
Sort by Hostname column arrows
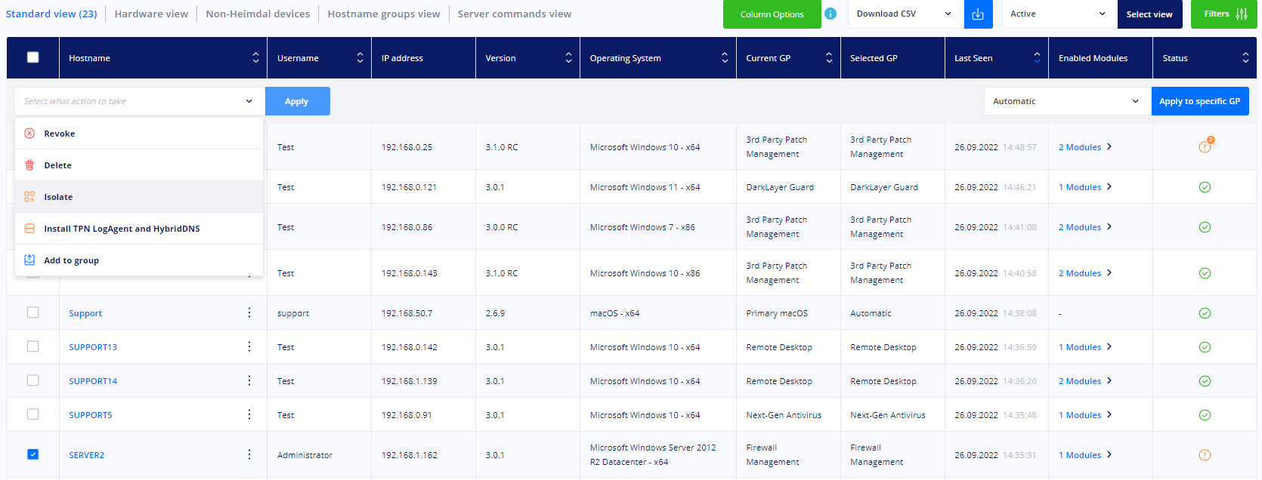[x=255, y=58]
